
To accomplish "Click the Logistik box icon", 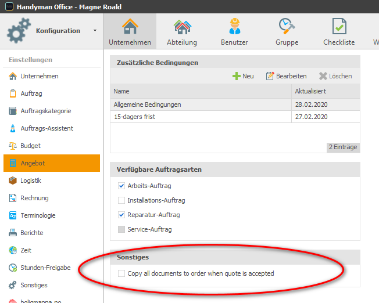I will pos(13,181).
